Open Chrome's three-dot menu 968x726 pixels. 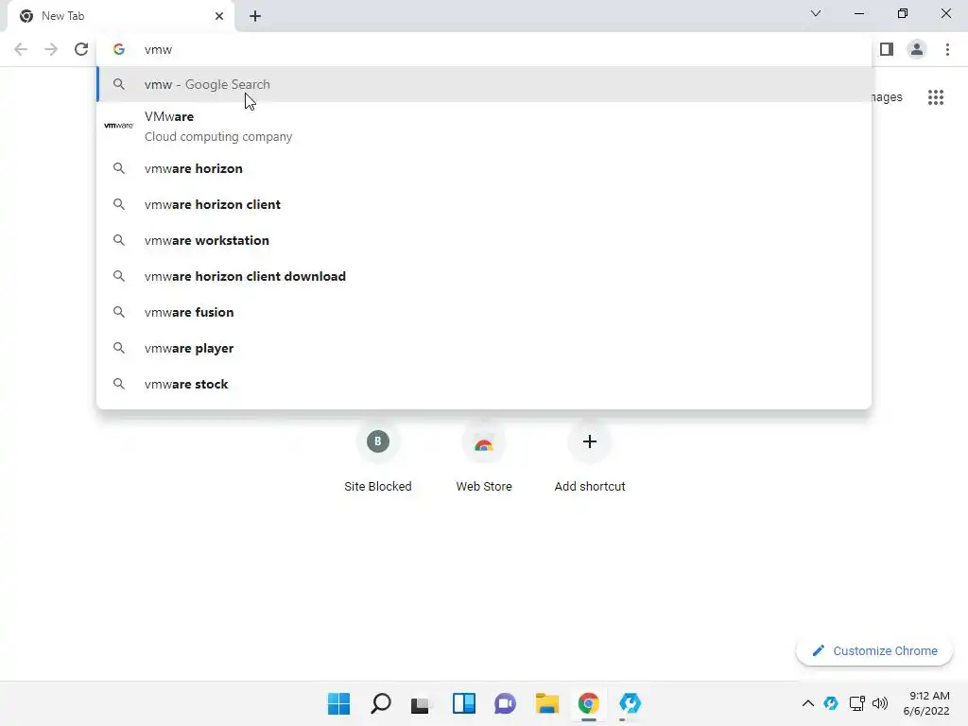[947, 49]
